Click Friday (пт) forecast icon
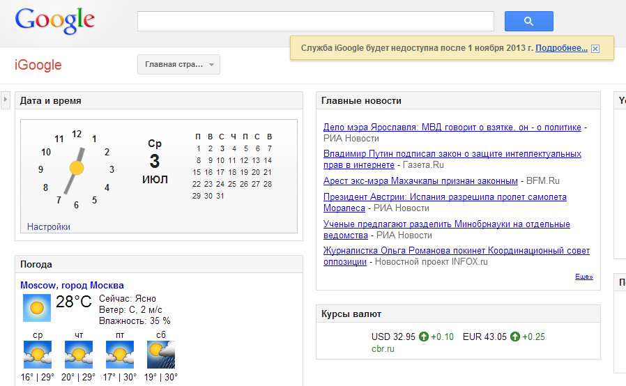Image resolution: width=626 pixels, height=386 pixels. tap(120, 355)
